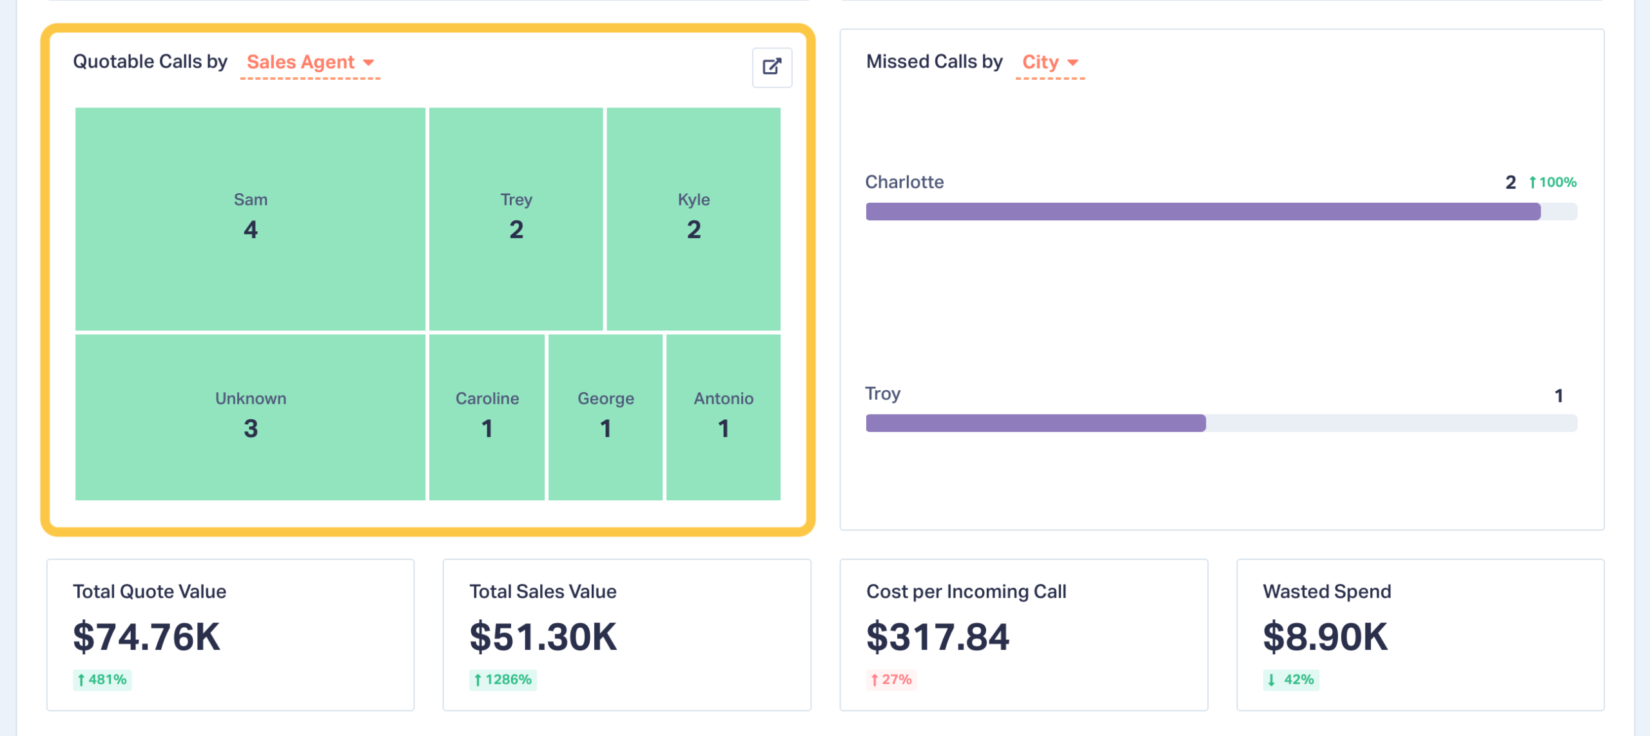Image resolution: width=1650 pixels, height=736 pixels.
Task: Click the Unknown agent treemap tile
Action: point(250,416)
